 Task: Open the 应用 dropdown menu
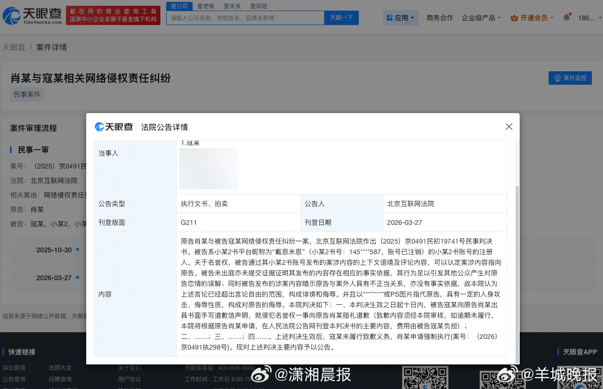point(401,18)
